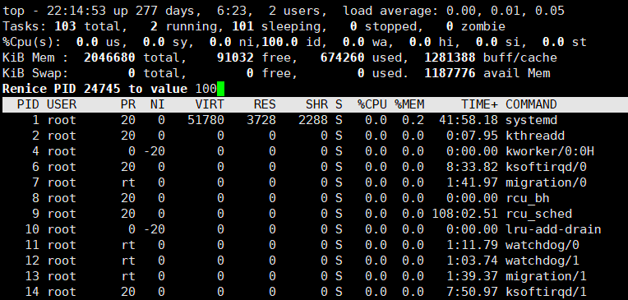
Task: Click the '0 zombie' task count
Action: pyautogui.click(x=476, y=26)
